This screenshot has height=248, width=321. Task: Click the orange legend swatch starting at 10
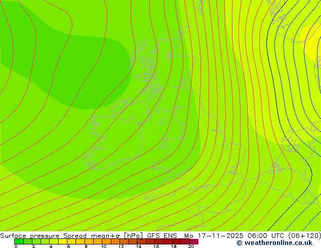107,241
